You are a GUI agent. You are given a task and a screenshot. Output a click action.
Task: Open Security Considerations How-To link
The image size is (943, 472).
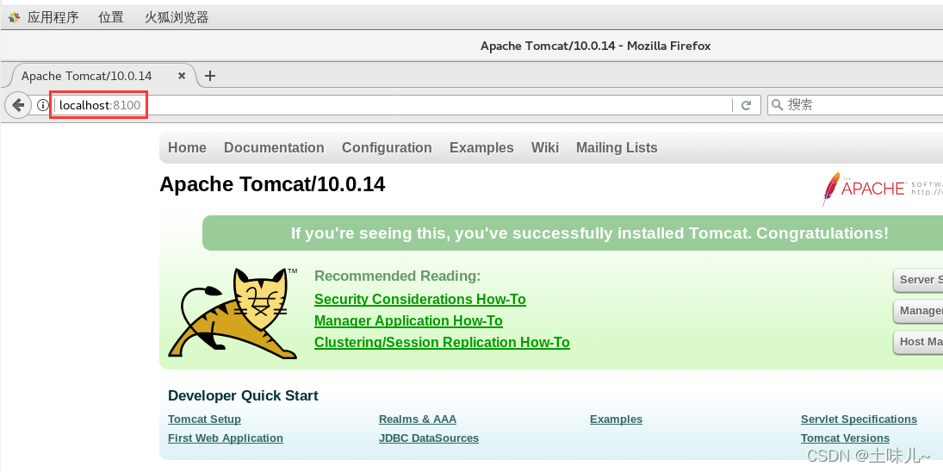419,299
